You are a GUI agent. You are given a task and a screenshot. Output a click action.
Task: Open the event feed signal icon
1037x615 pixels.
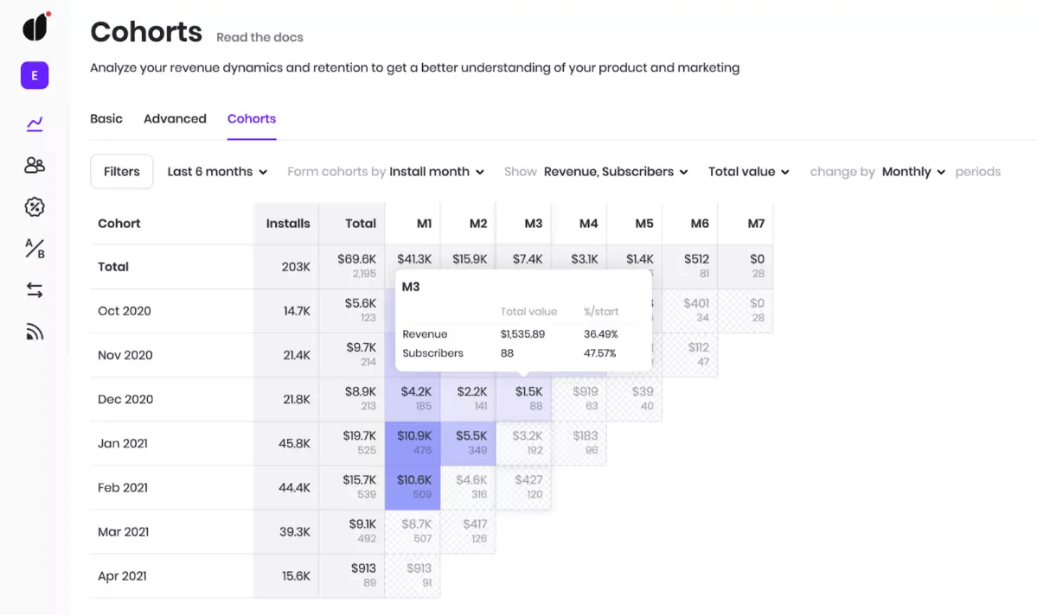[35, 332]
